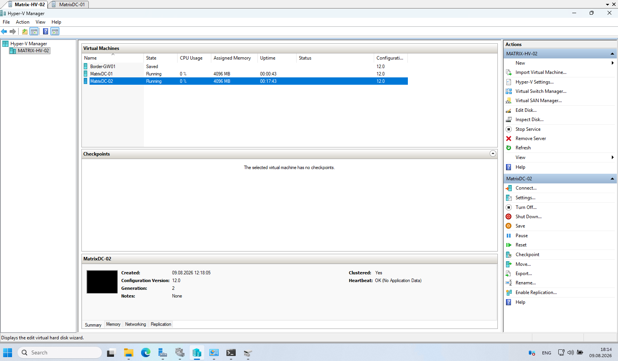
Task: Click the Import Virtual Machine icon
Action: pyautogui.click(x=509, y=72)
